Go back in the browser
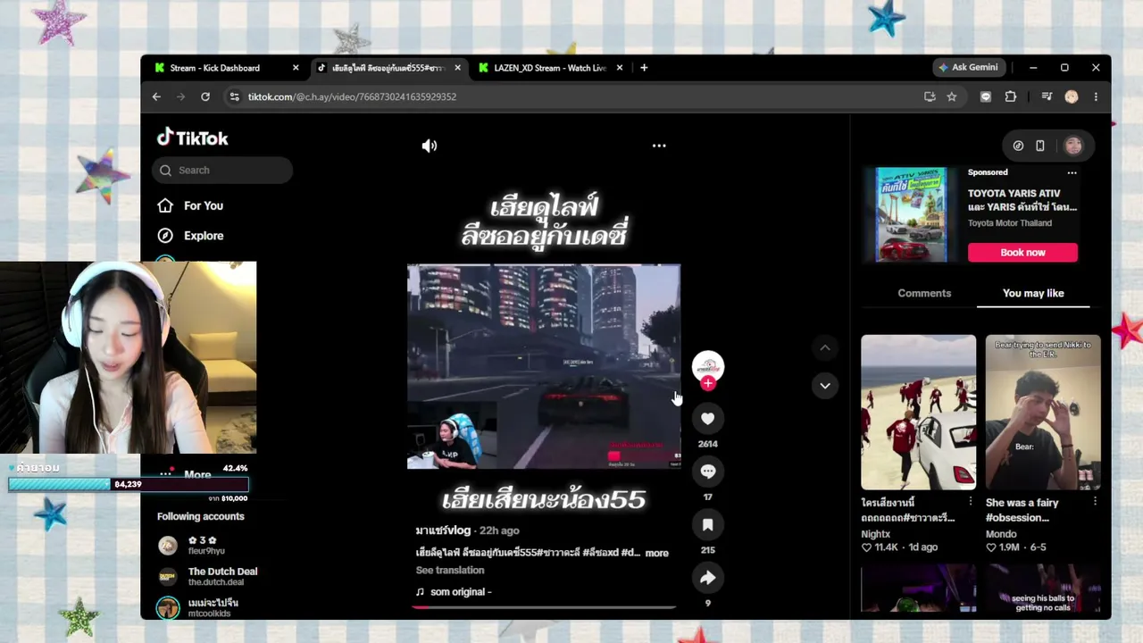 pos(156,96)
